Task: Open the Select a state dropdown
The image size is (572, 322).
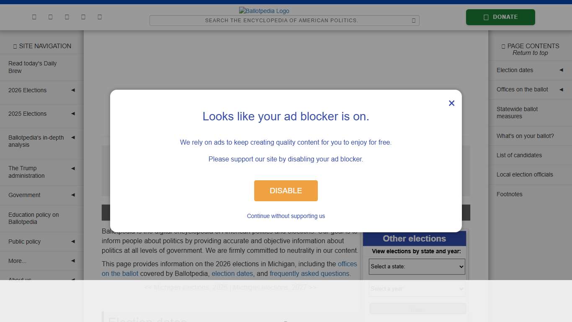Action: [x=417, y=267]
